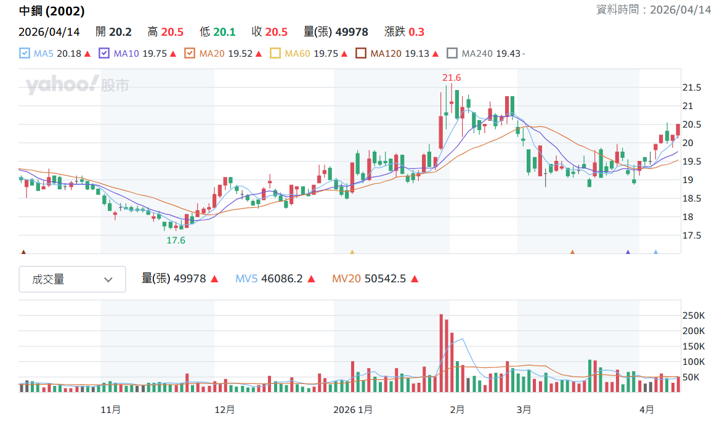Click the red up-arrow beside MV20 50542.5
This screenshot has height=421, width=725.
click(415, 279)
